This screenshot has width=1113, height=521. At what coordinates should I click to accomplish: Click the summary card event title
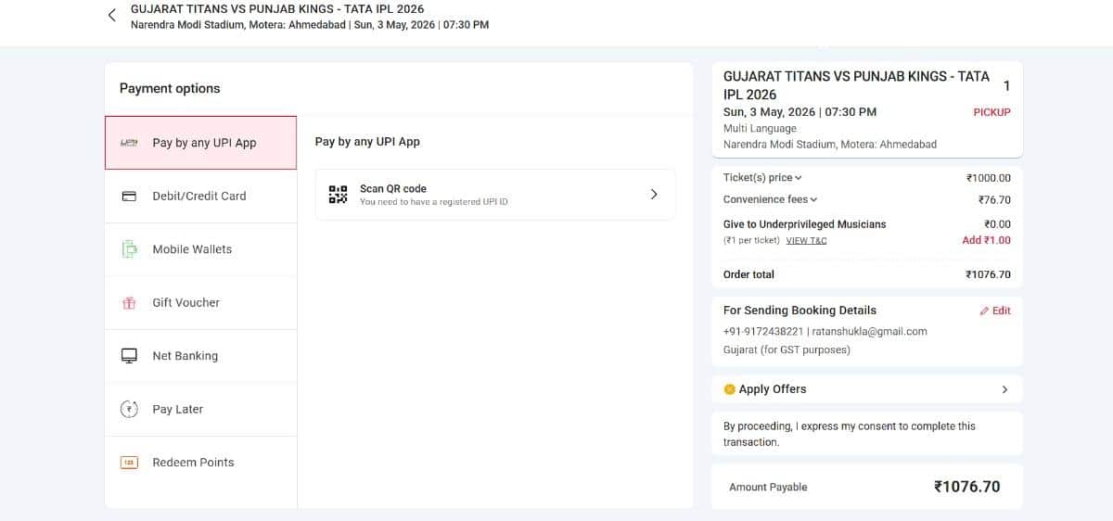pyautogui.click(x=856, y=85)
